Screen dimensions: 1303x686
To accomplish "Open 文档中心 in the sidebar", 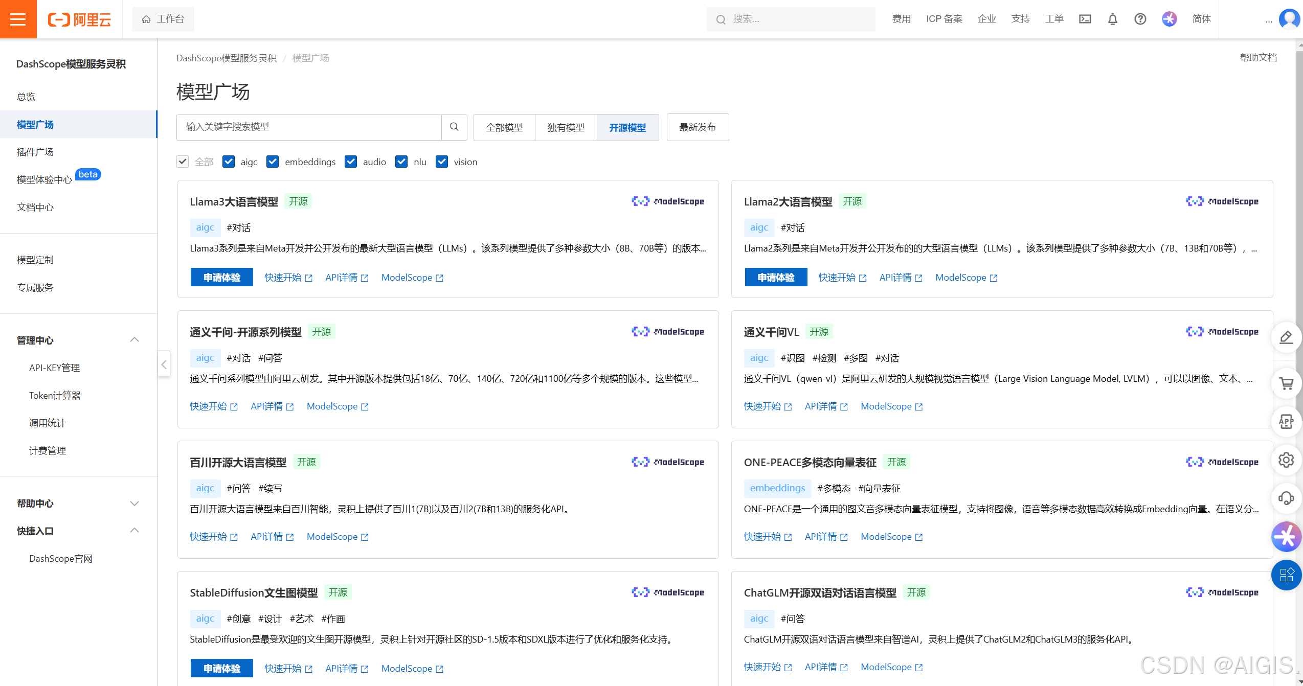I will point(35,207).
